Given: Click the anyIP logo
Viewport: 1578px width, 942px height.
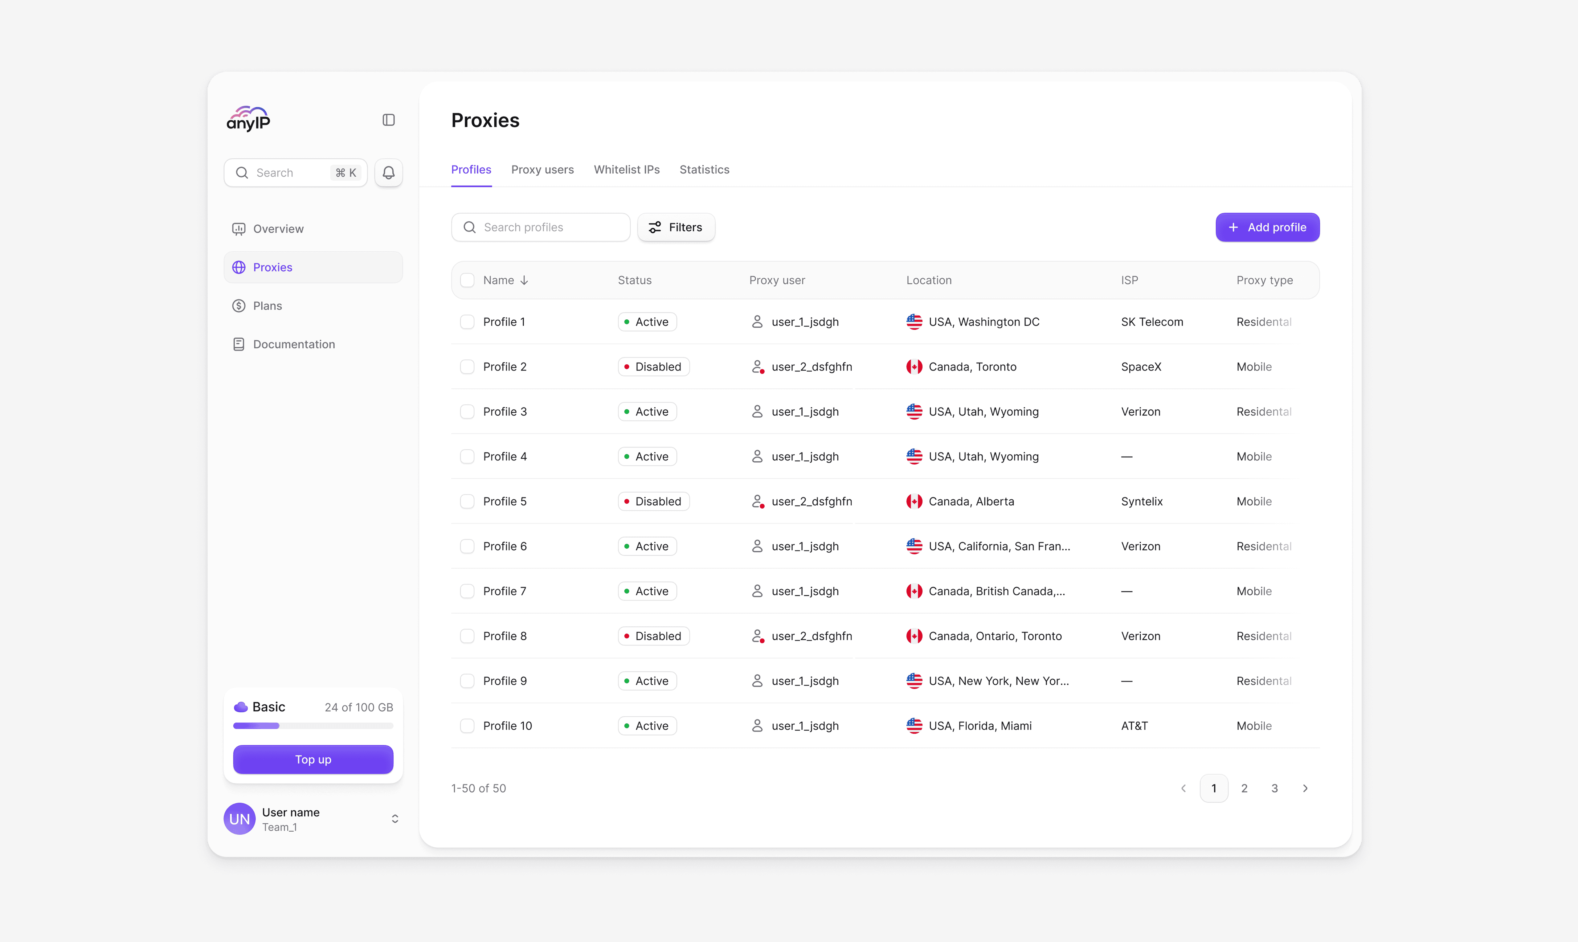Looking at the screenshot, I should click(x=248, y=119).
